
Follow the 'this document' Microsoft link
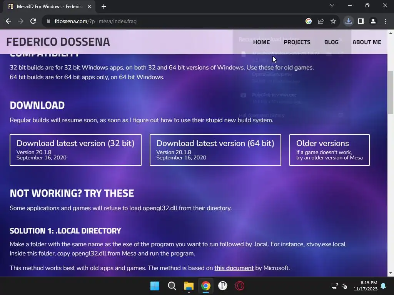point(234,268)
